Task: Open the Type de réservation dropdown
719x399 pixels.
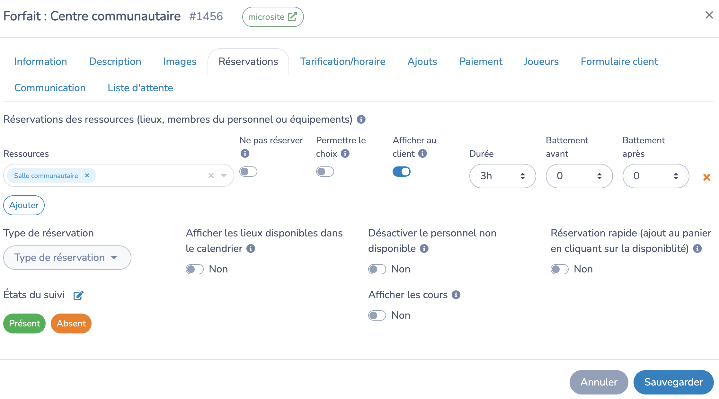Action: click(x=67, y=258)
